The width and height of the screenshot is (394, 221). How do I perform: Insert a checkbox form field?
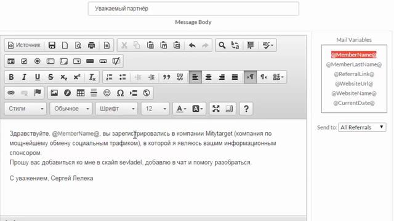(x=24, y=61)
